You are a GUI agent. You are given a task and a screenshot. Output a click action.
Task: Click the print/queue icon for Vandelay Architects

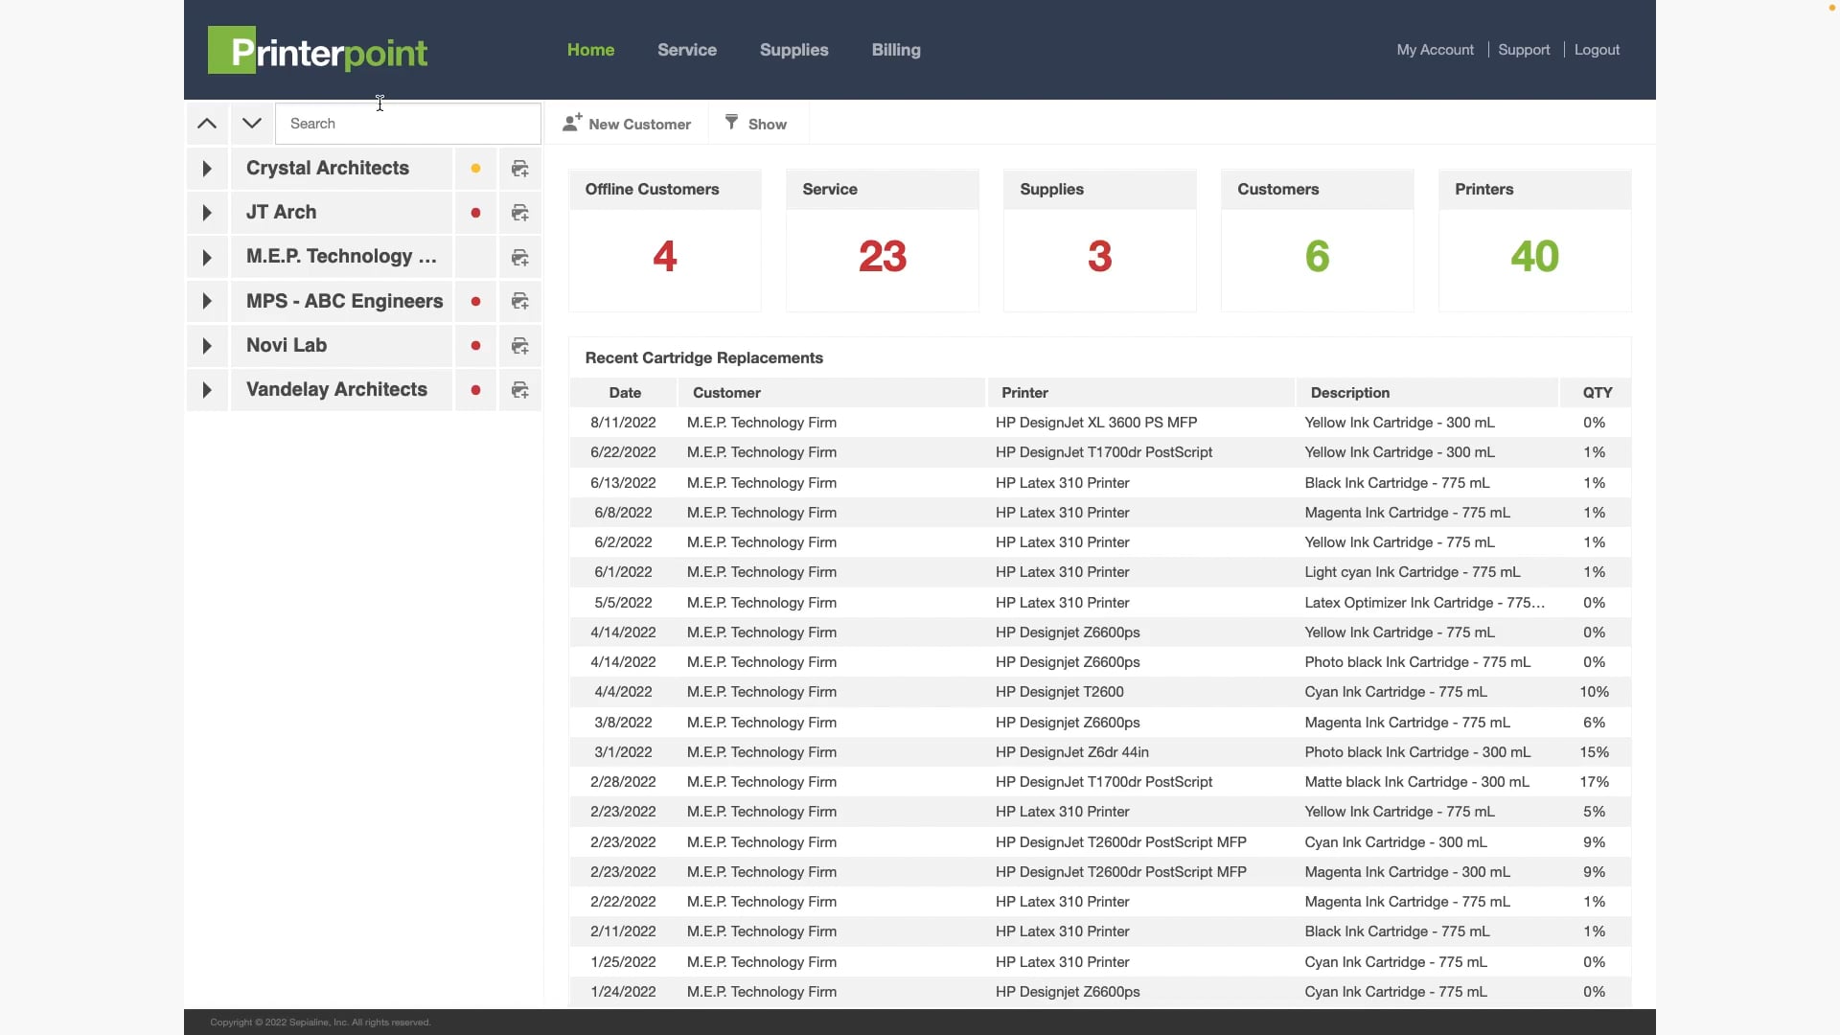(519, 389)
